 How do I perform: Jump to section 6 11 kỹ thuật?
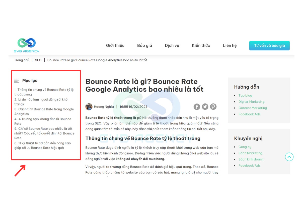[43, 145]
